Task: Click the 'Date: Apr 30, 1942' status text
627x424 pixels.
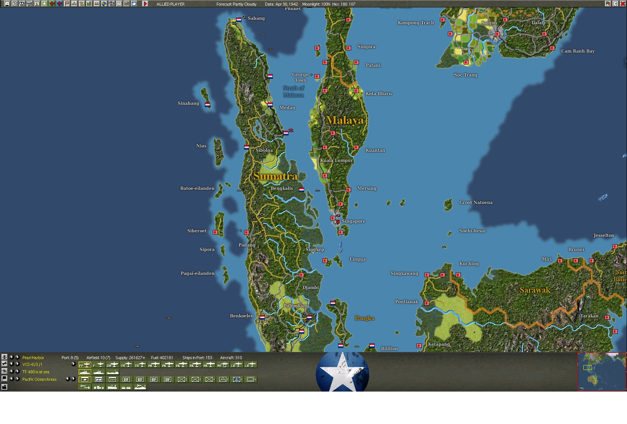Action: (x=281, y=4)
